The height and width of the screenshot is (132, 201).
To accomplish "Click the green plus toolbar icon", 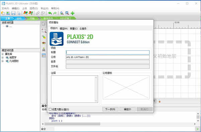I will point(73,13).
